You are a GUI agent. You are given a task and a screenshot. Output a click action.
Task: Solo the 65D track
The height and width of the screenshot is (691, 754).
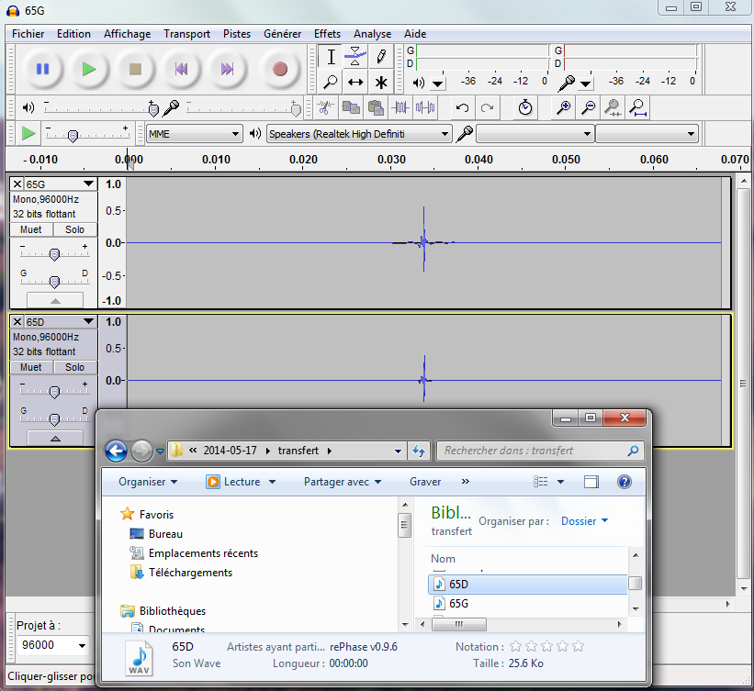click(x=74, y=367)
